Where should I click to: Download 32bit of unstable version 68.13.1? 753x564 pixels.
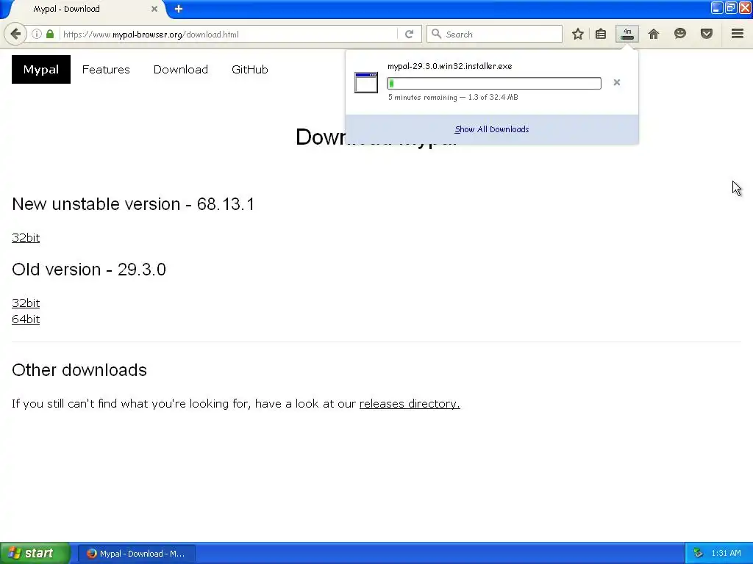tap(26, 237)
